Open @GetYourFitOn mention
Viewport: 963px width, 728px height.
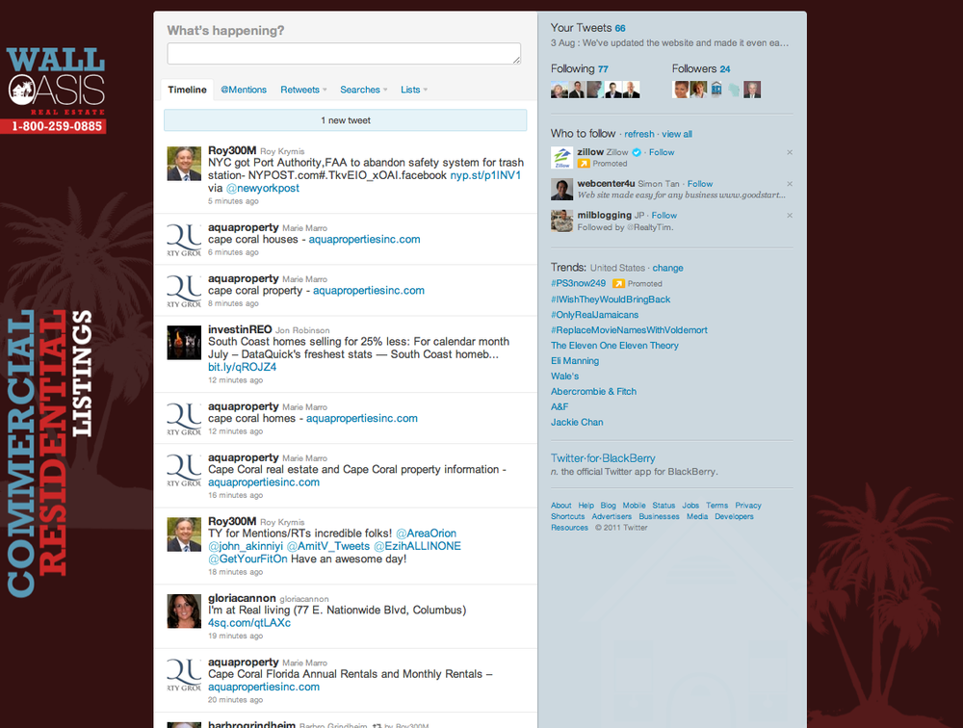coord(247,559)
